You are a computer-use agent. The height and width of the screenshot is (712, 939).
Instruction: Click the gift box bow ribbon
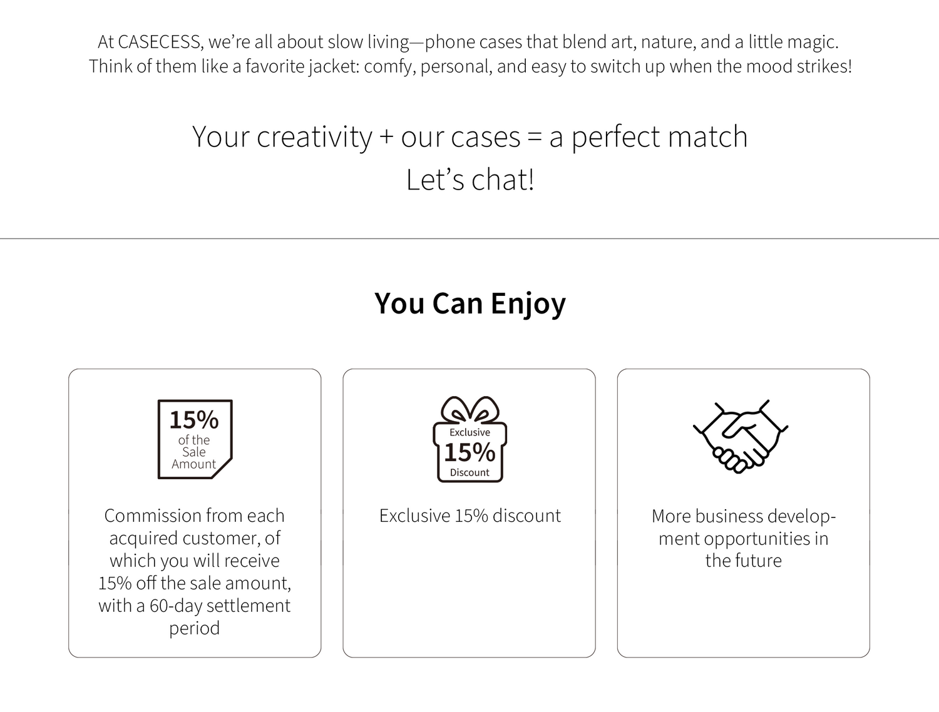[x=470, y=410]
